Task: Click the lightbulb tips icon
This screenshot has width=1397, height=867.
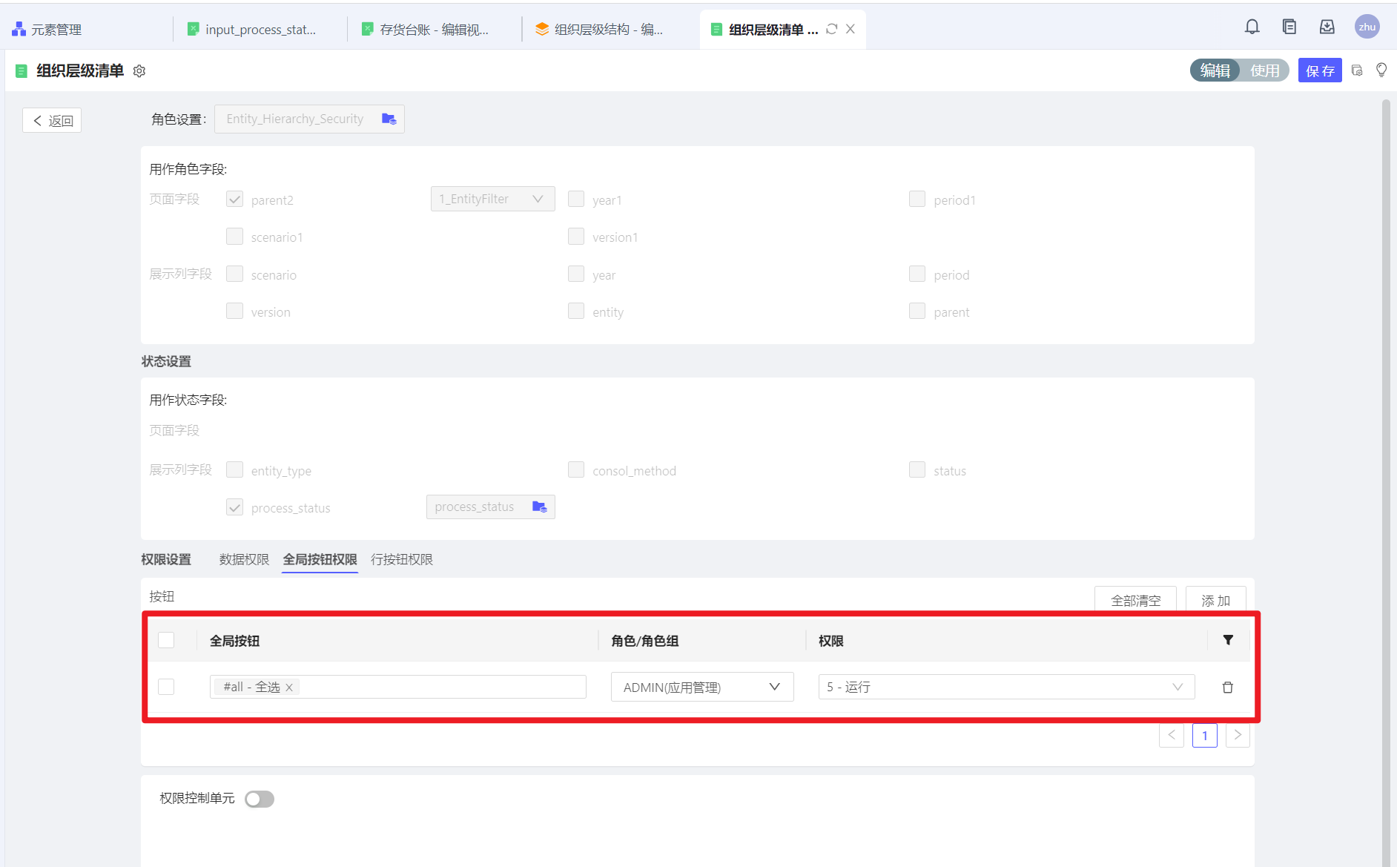Action: pyautogui.click(x=1381, y=70)
